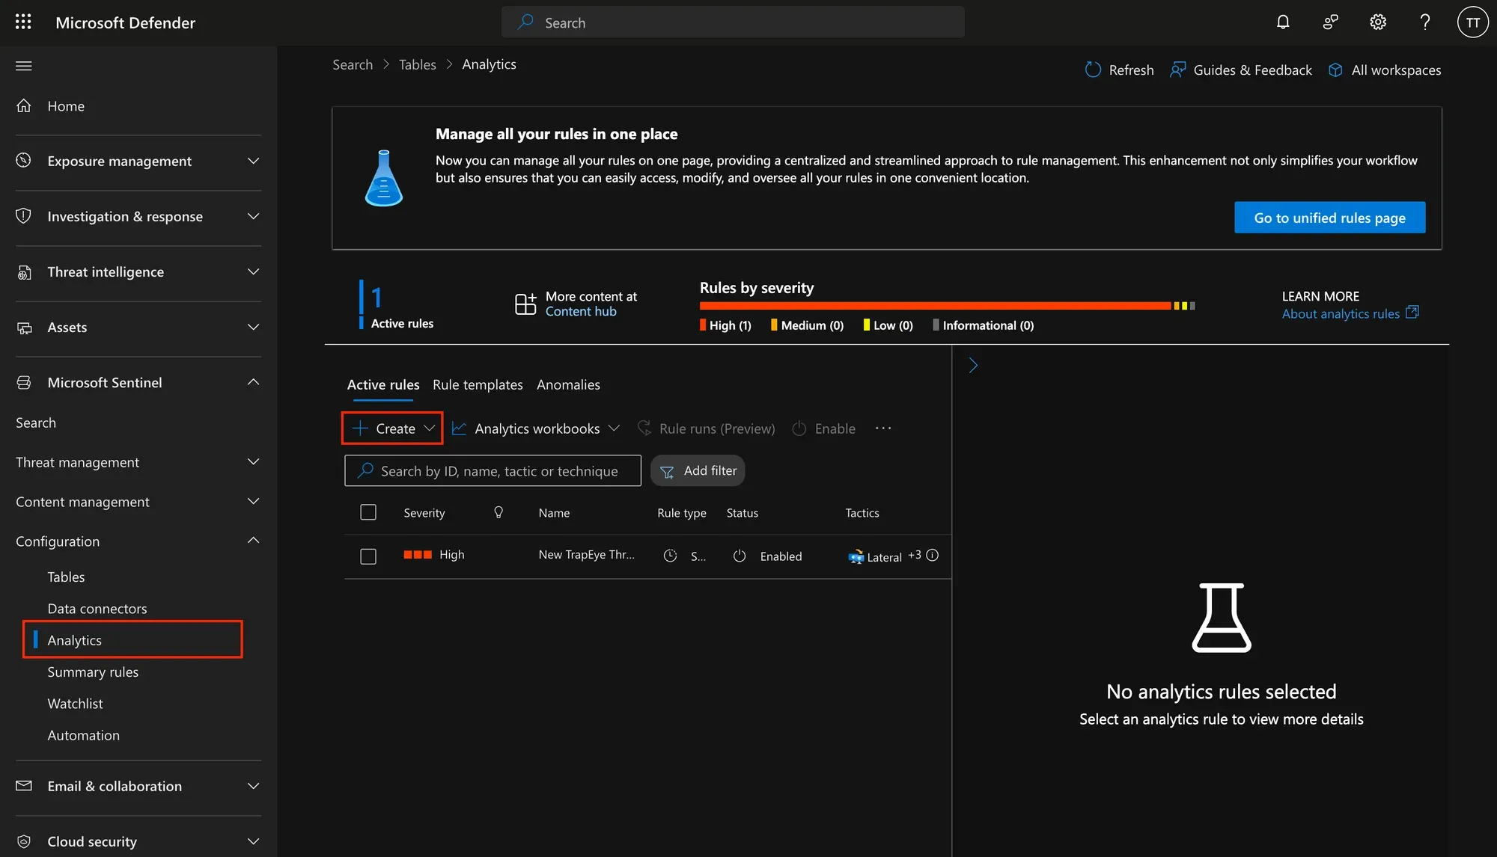This screenshot has width=1497, height=857.
Task: Click the Investigation & response shield icon
Action: coord(24,215)
